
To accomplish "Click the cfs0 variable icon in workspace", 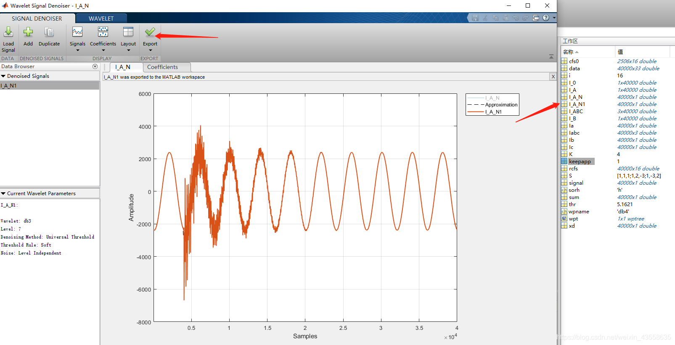I will pyautogui.click(x=564, y=61).
